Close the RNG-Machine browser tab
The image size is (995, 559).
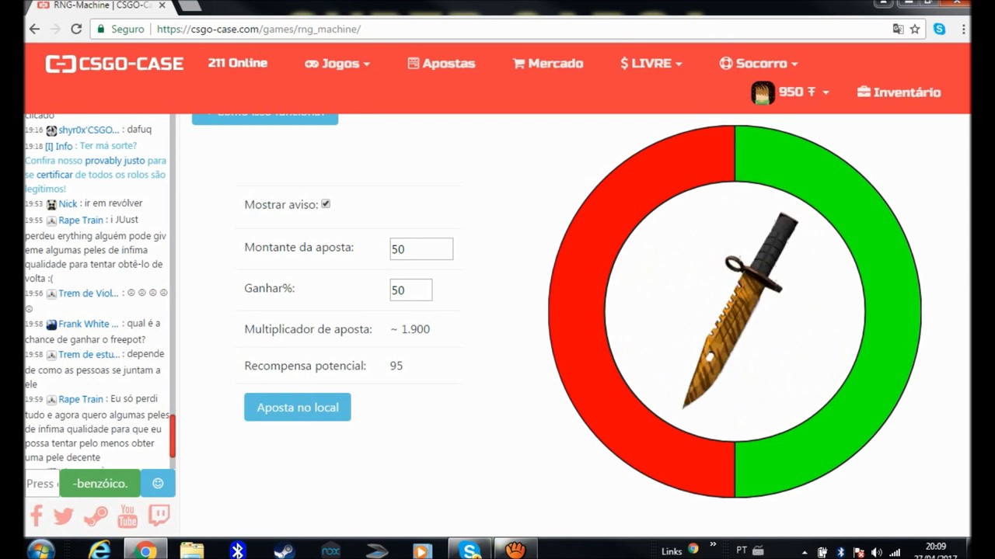click(164, 5)
